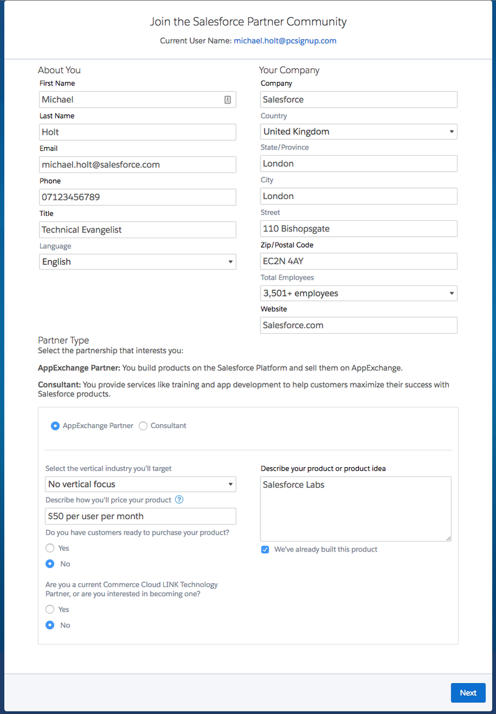496x714 pixels.
Task: Click the Street field with 110 Bishopsgate
Action: click(358, 228)
